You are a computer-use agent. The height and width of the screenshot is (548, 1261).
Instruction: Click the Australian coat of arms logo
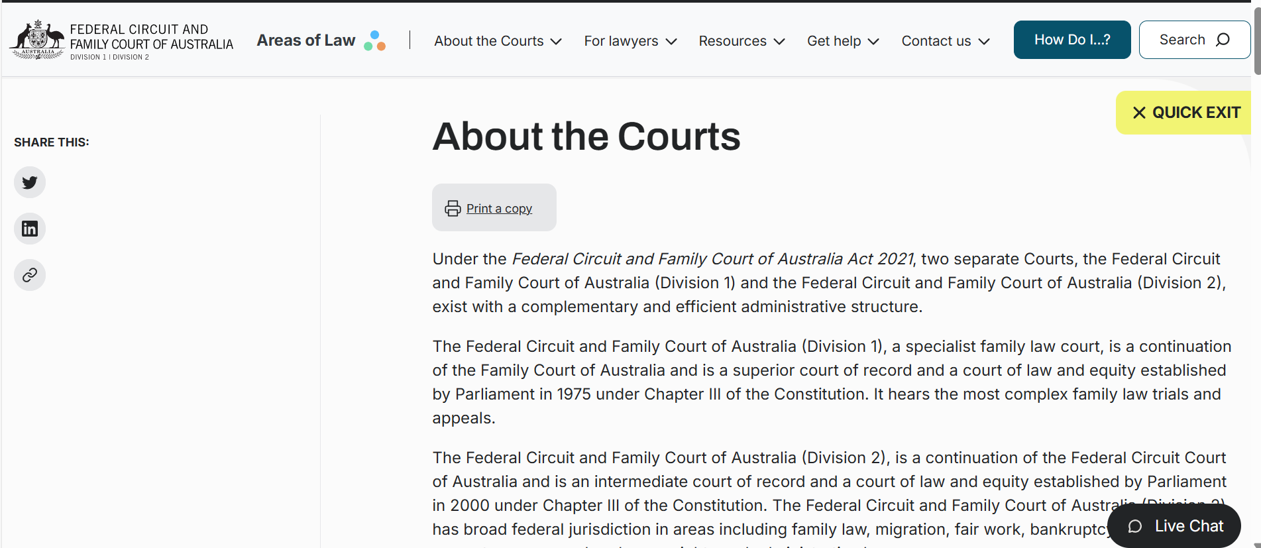tap(37, 40)
